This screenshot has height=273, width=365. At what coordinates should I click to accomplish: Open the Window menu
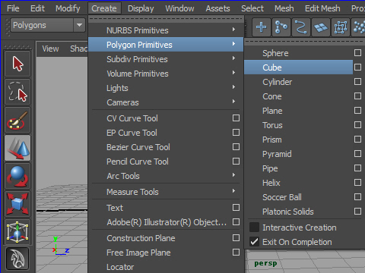[179, 8]
